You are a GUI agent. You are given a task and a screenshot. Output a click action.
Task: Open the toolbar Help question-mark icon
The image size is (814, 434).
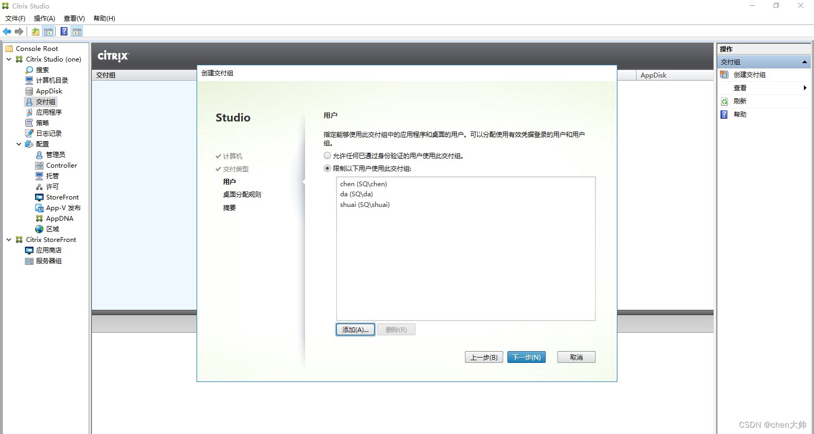[x=64, y=32]
